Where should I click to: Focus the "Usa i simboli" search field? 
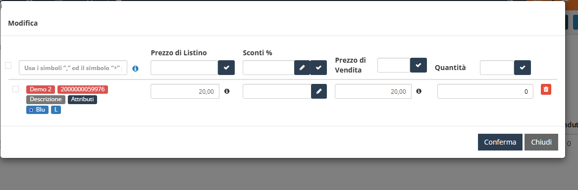73,68
